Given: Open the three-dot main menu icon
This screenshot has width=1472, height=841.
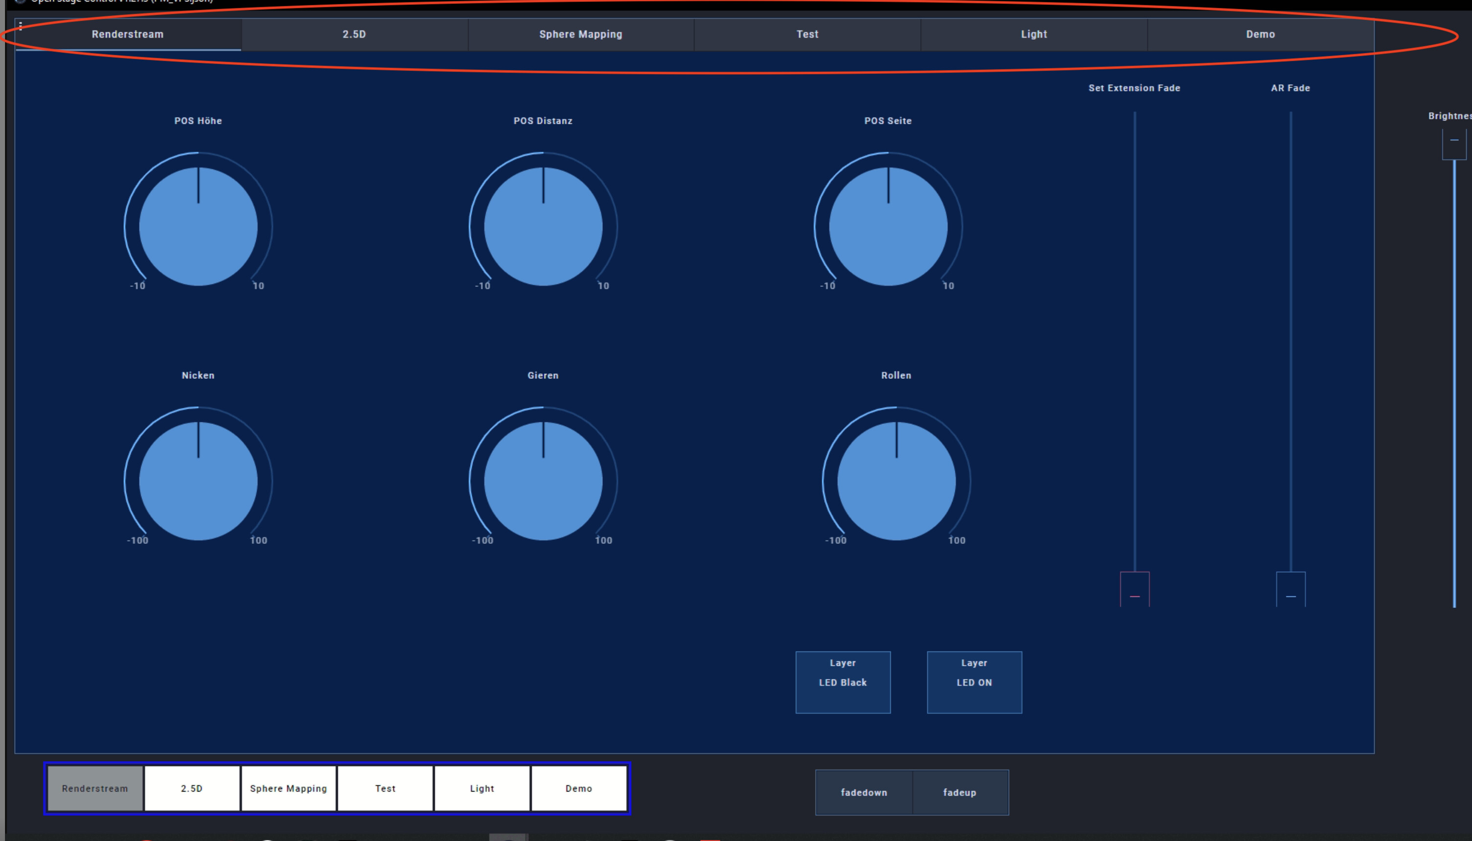Looking at the screenshot, I should coord(20,26).
